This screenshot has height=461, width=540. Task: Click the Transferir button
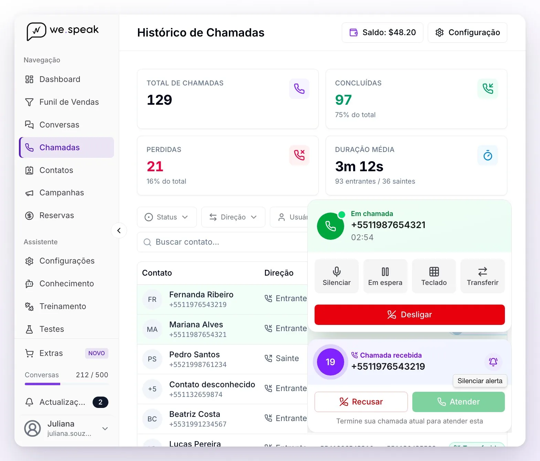[483, 276]
